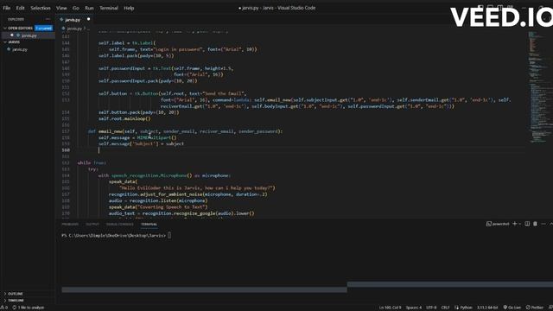This screenshot has height=311, width=553.
Task: Click the new terminal plus icon
Action: (515, 224)
